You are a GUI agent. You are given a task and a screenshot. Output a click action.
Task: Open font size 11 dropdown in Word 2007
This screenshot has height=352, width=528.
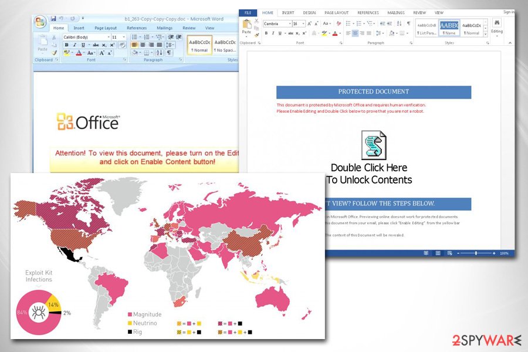tap(124, 37)
